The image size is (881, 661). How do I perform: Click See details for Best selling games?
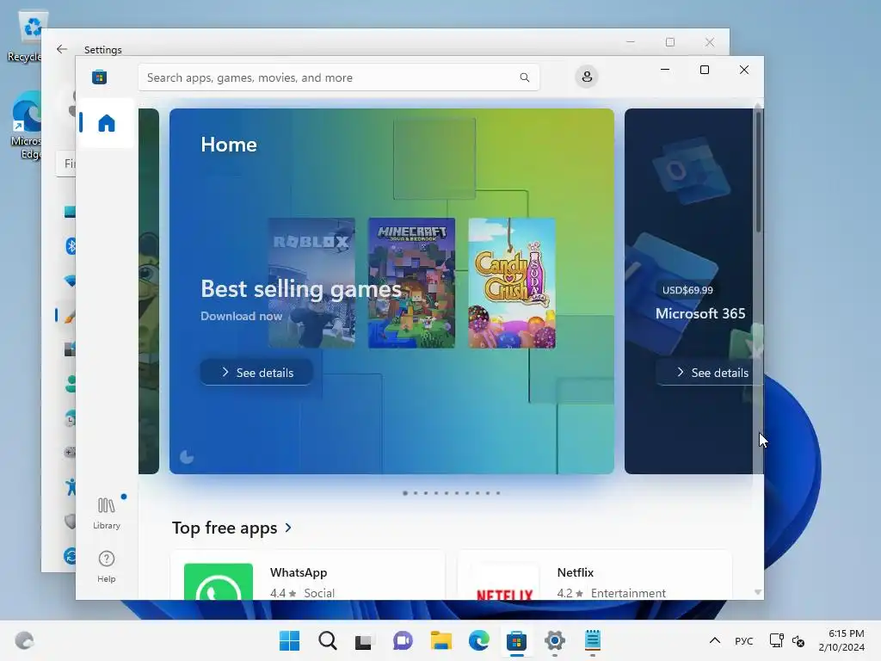click(256, 372)
